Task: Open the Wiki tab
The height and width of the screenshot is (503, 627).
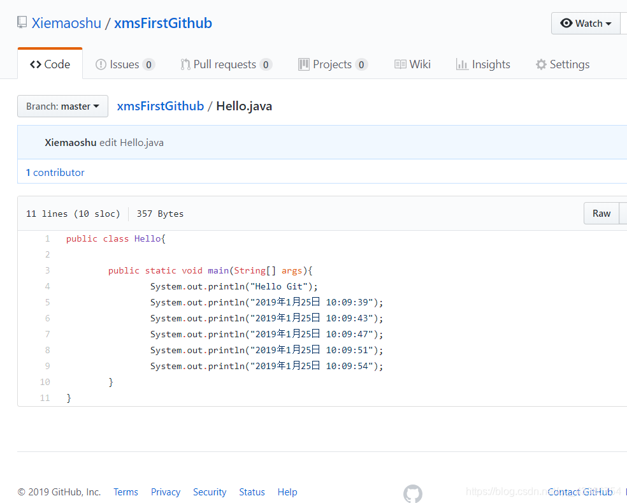Action: pos(412,64)
